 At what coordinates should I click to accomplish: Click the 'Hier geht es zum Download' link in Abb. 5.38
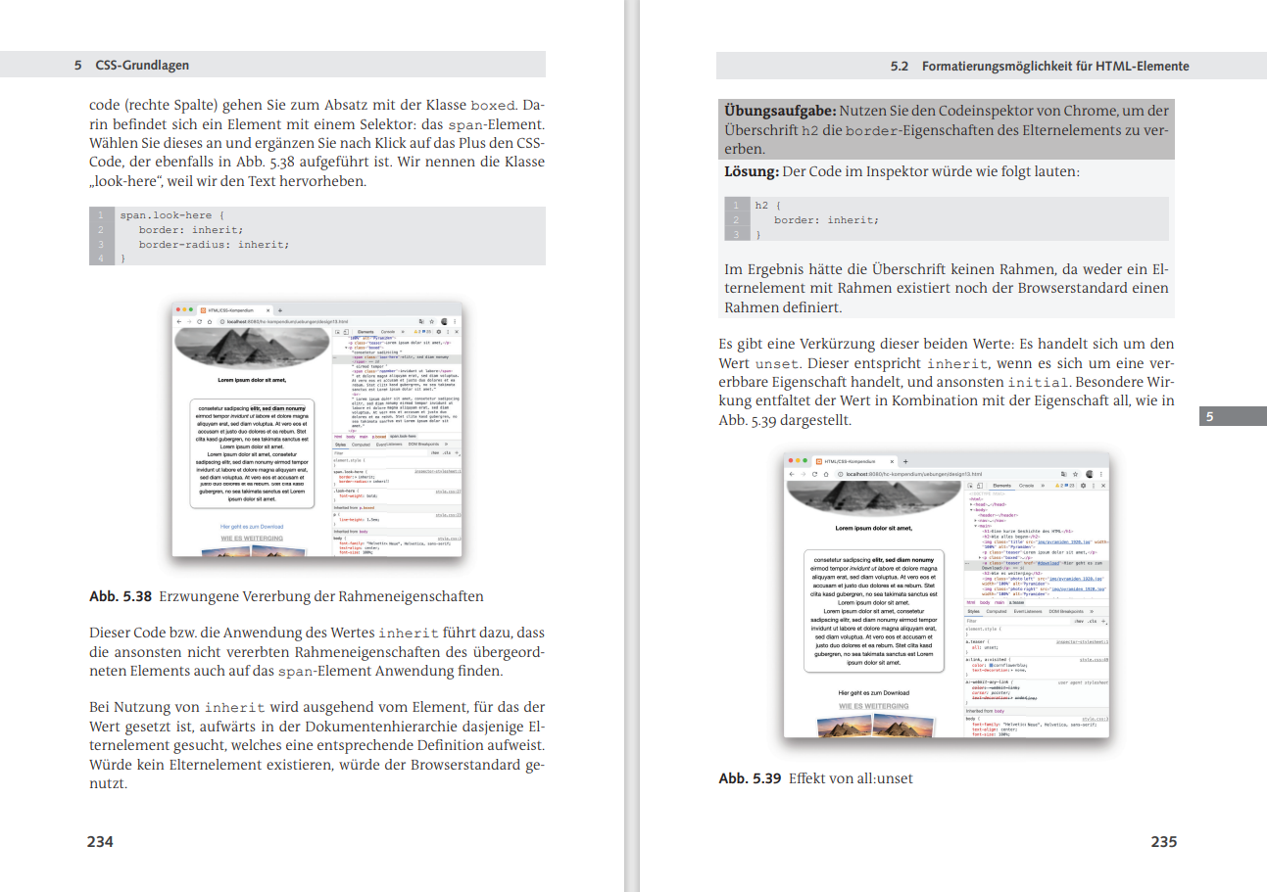tap(251, 526)
